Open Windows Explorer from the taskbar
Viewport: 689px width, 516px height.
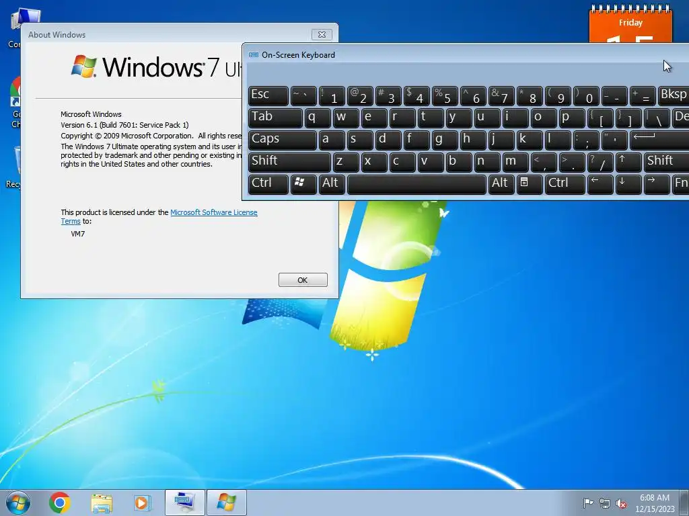(x=102, y=503)
